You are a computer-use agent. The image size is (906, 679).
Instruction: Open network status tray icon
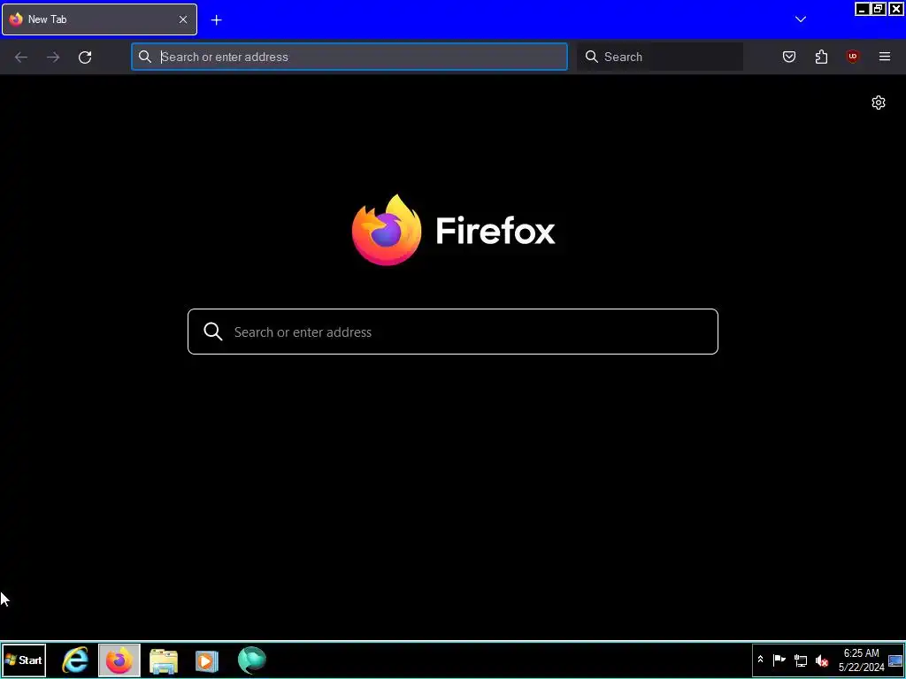pos(800,660)
